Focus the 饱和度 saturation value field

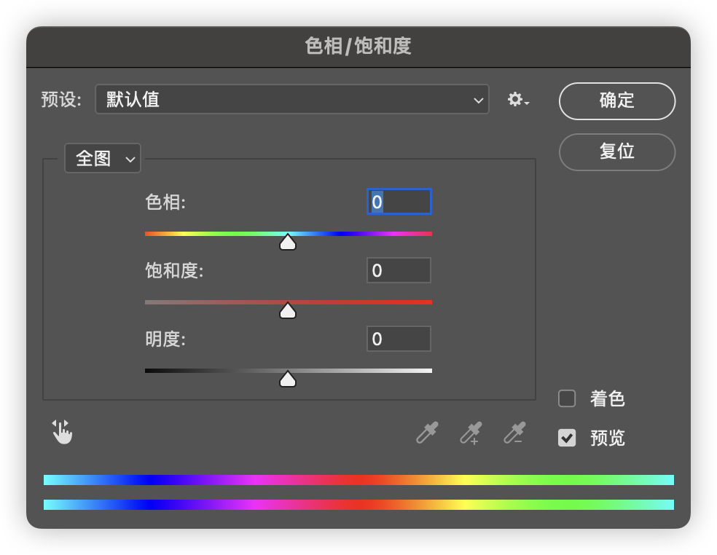[x=399, y=270]
